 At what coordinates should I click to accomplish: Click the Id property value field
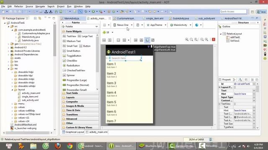click(243, 84)
